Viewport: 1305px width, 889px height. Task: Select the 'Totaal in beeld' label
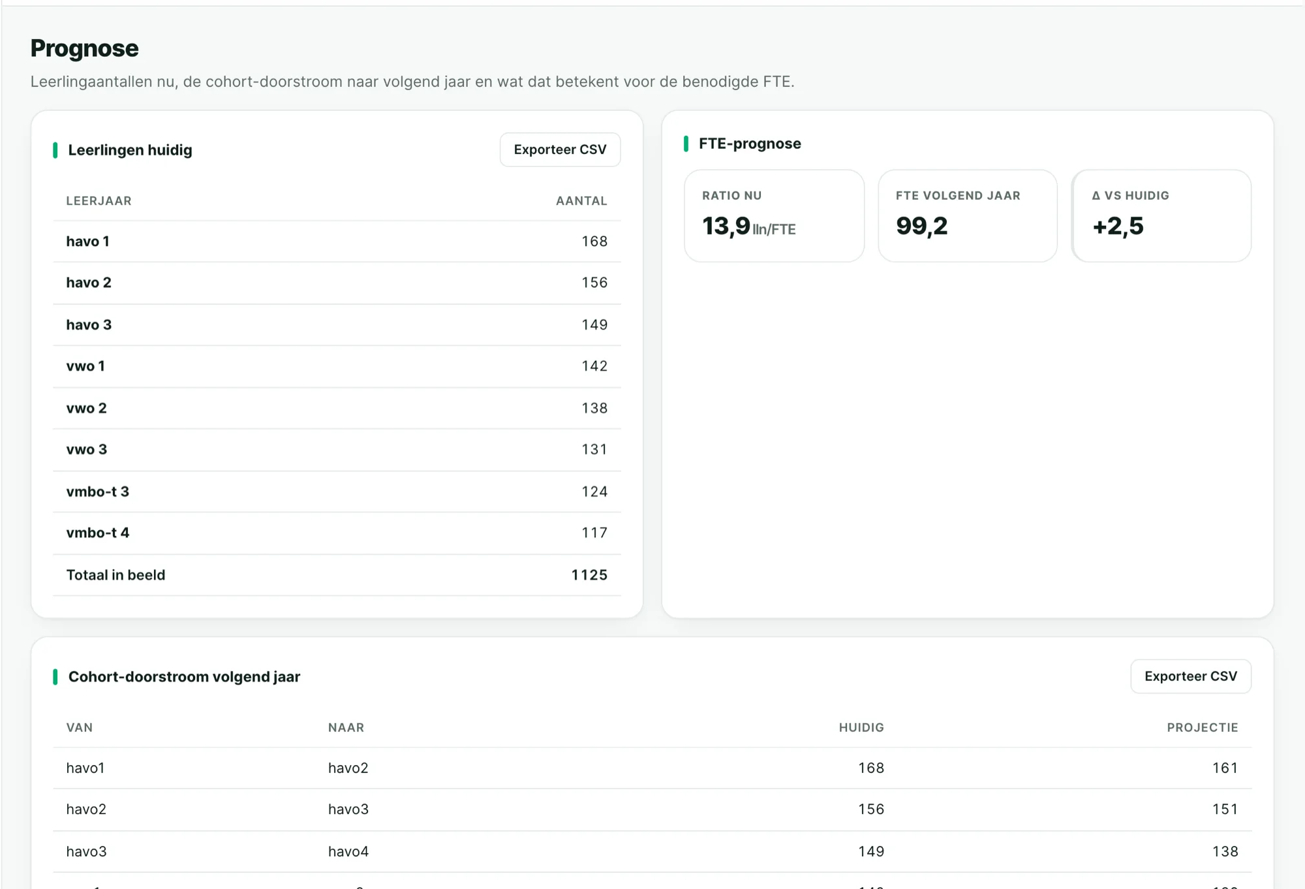click(x=116, y=575)
